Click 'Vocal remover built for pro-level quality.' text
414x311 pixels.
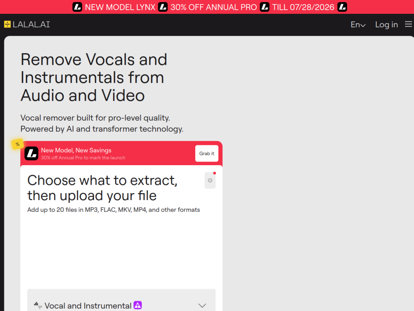(x=95, y=118)
